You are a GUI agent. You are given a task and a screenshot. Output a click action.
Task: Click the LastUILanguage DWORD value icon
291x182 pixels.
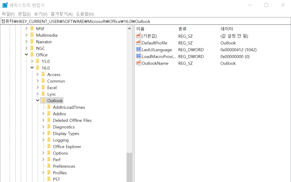tap(138, 50)
